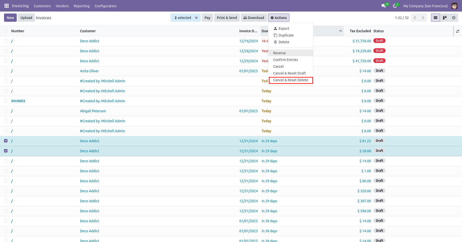Click the $ 80.00 amount cell
The width and height of the screenshot is (462, 242).
click(x=365, y=181)
